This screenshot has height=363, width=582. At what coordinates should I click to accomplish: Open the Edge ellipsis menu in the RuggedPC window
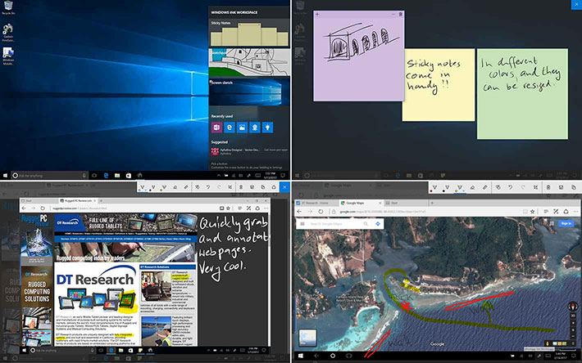266,208
